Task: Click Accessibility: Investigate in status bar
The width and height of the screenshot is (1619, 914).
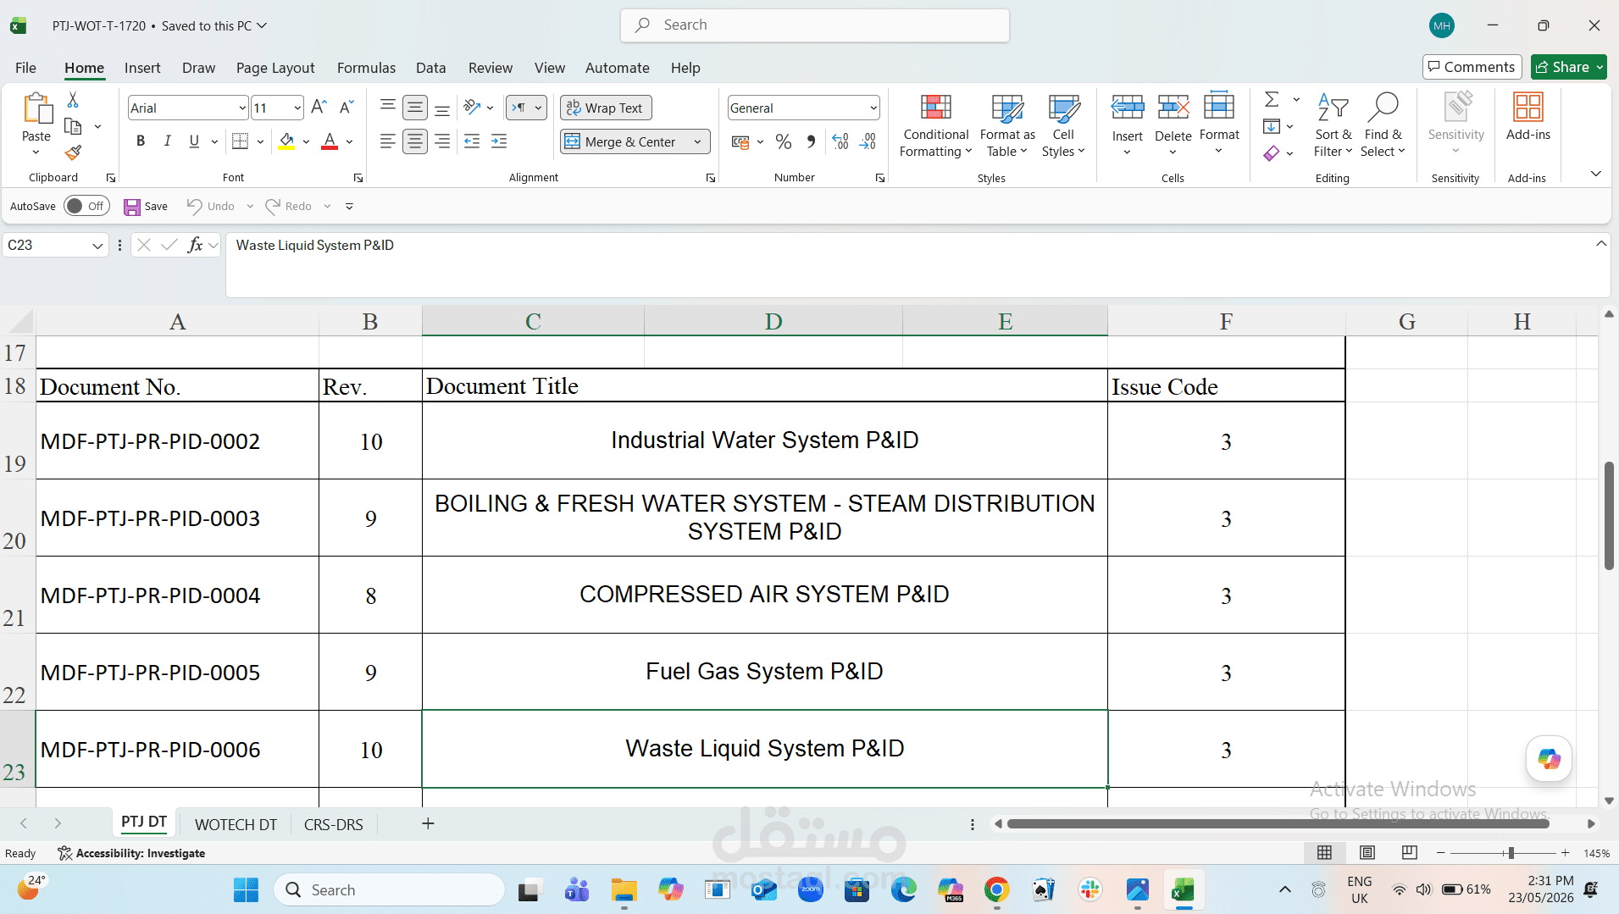Action: [131, 853]
